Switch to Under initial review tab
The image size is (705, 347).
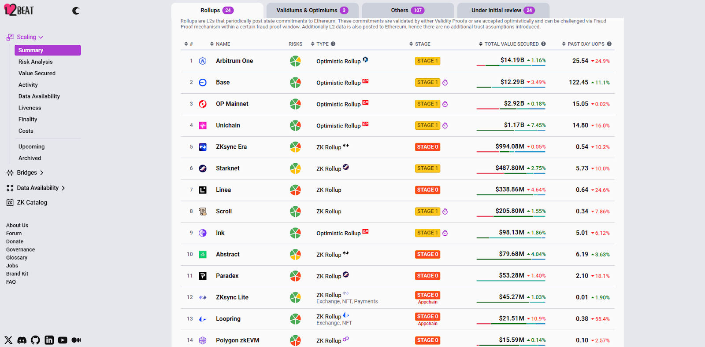tap(503, 11)
